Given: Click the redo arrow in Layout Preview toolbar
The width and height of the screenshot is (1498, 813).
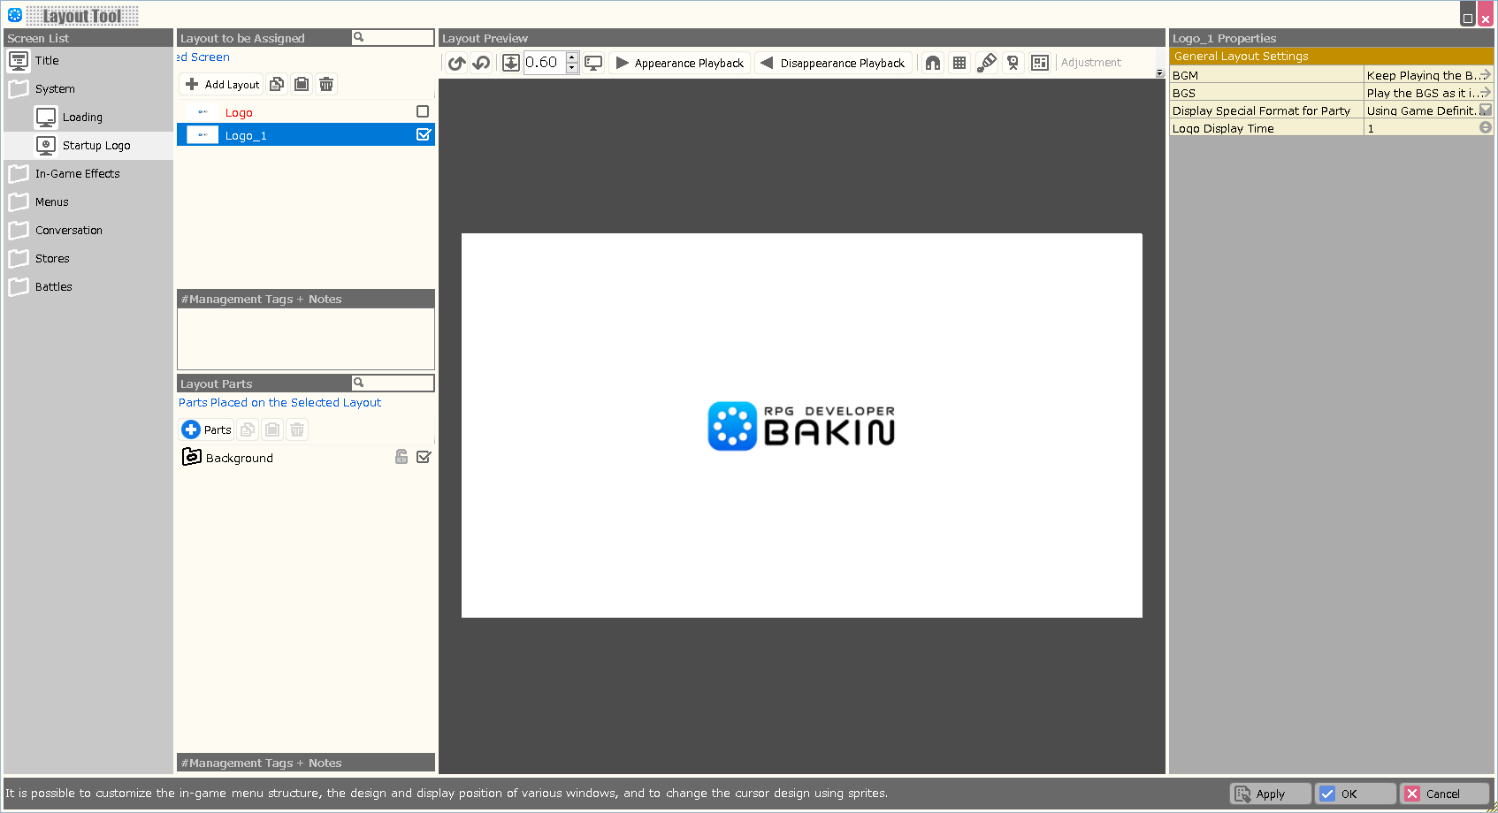Looking at the screenshot, I should click(481, 63).
